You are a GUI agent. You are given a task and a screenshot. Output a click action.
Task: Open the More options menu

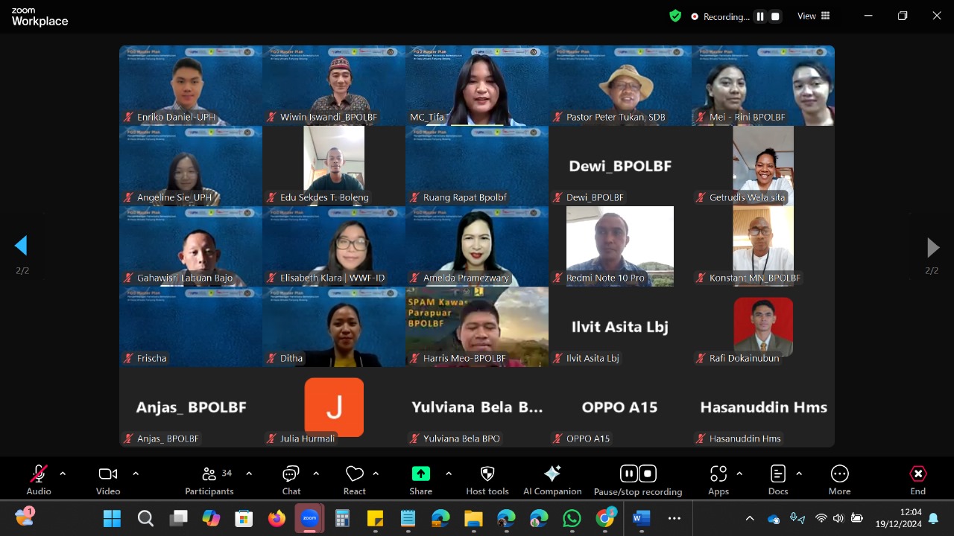839,480
